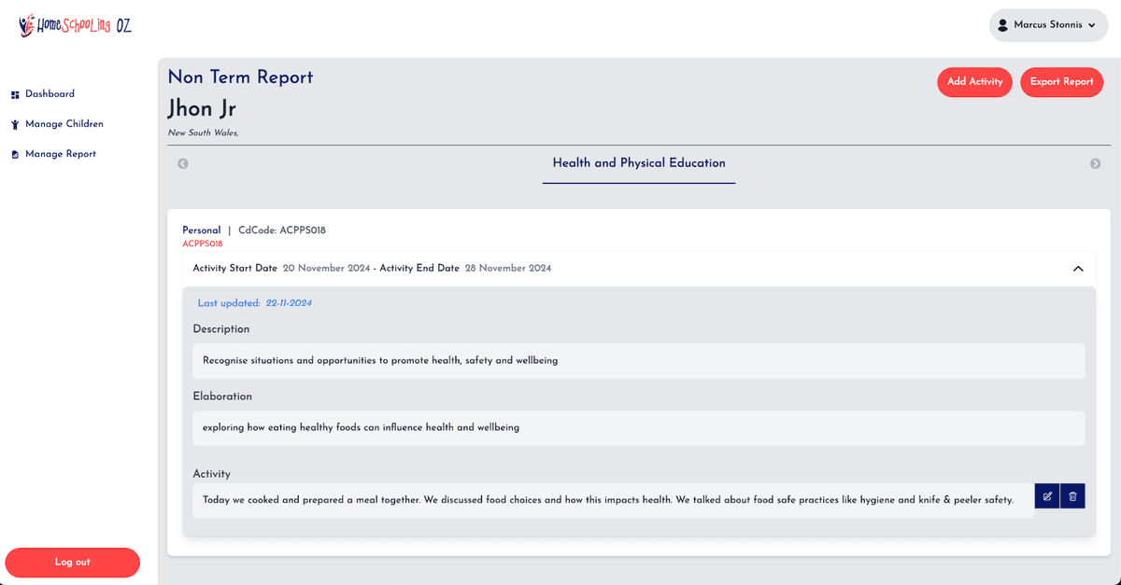Click the Dashboard grid icon in sidebar

(15, 94)
